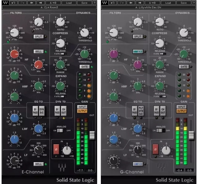Toggle phase invert button on G-Channel
The width and height of the screenshot is (198, 184).
pyautogui.click(x=155, y=149)
